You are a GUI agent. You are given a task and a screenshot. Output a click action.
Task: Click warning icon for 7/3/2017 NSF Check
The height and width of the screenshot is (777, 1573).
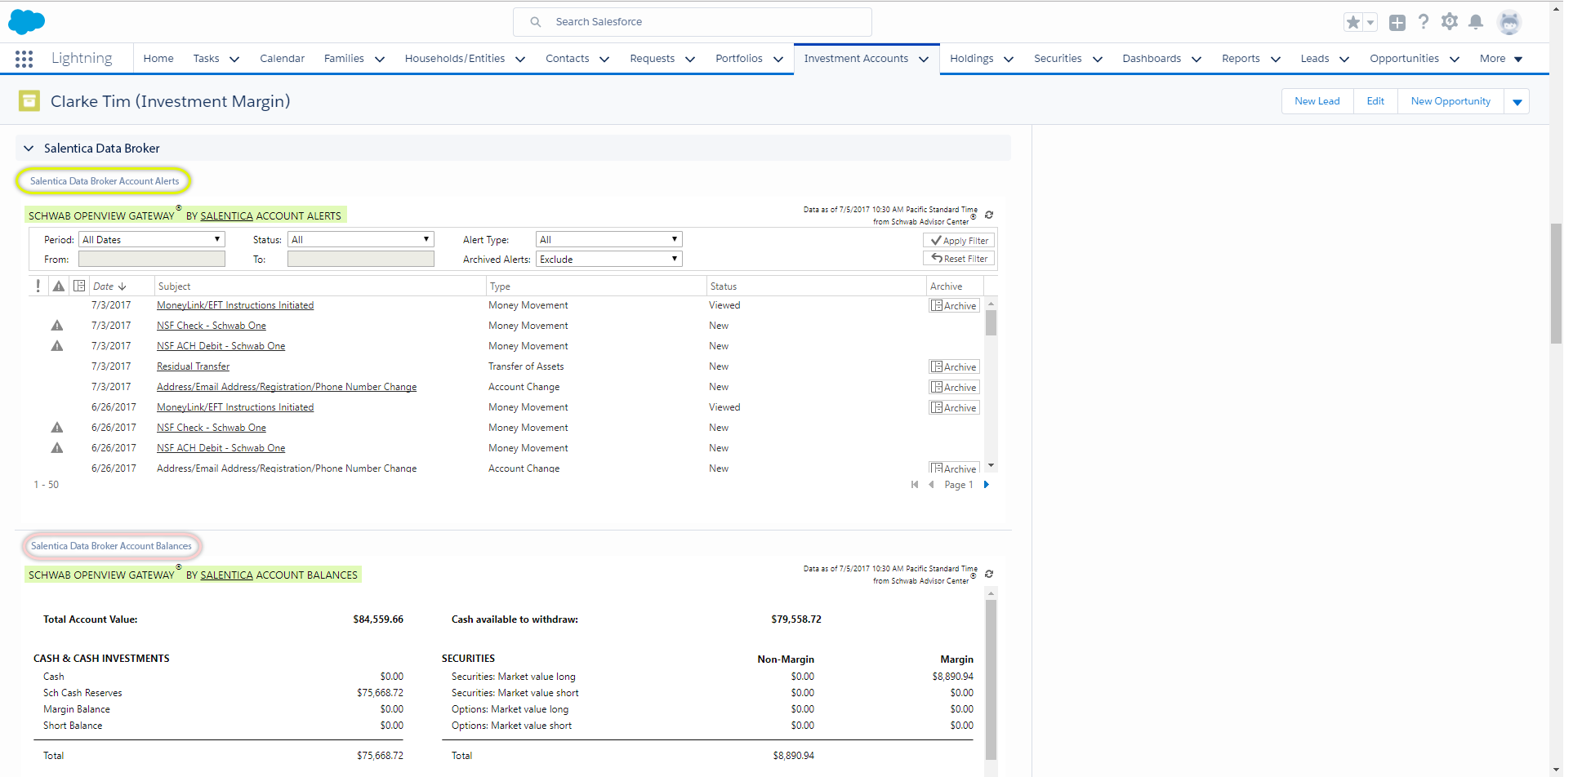57,325
